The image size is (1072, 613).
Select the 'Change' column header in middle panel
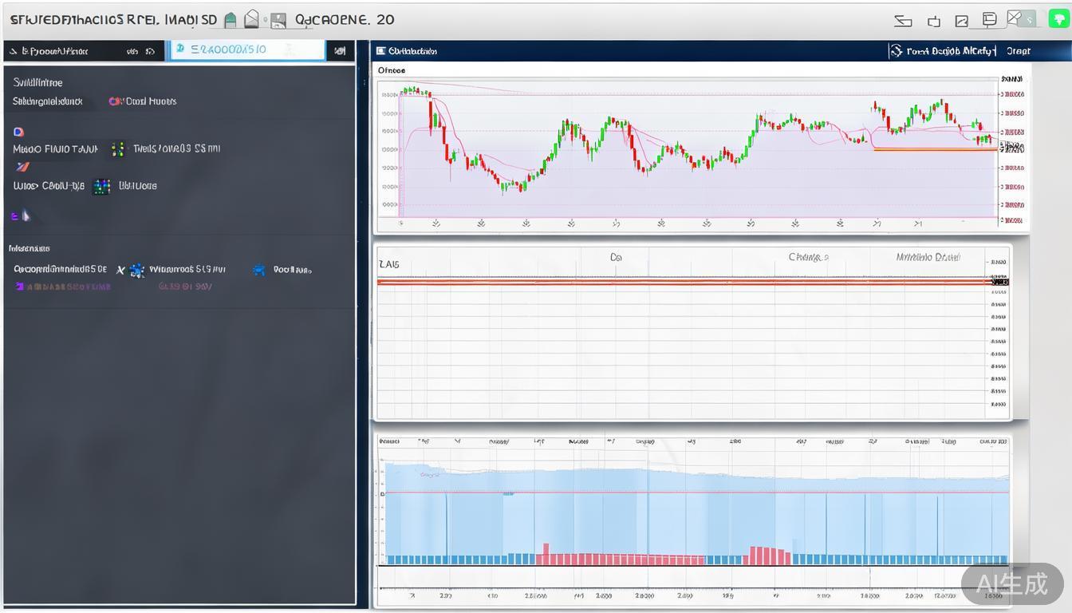[x=807, y=258]
